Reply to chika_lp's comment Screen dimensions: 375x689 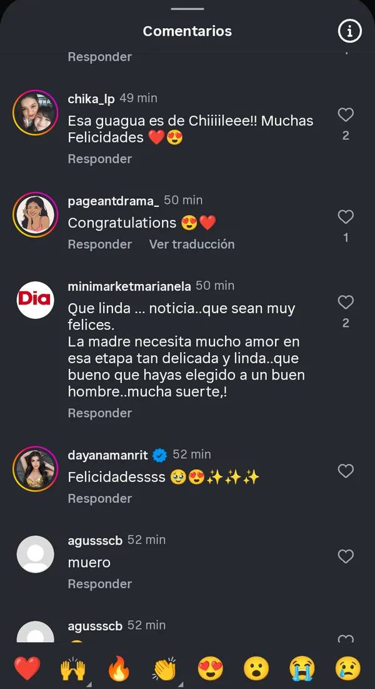[x=100, y=159]
